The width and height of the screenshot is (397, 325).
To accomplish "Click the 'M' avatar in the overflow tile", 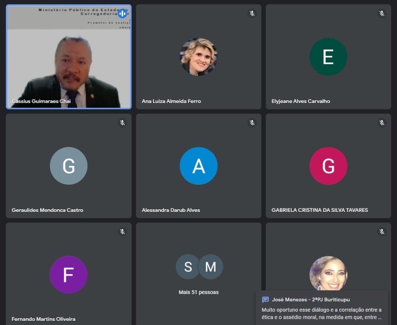I will click(211, 267).
